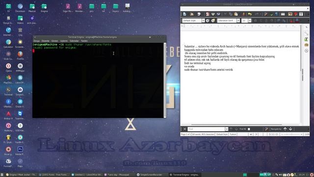314x177 pixels.
Task: Open the KMPlayer desktop icon
Action: (x=20, y=67)
